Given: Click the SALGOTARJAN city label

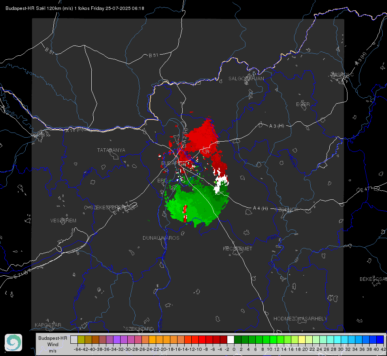Looking at the screenshot, I should (x=246, y=79).
